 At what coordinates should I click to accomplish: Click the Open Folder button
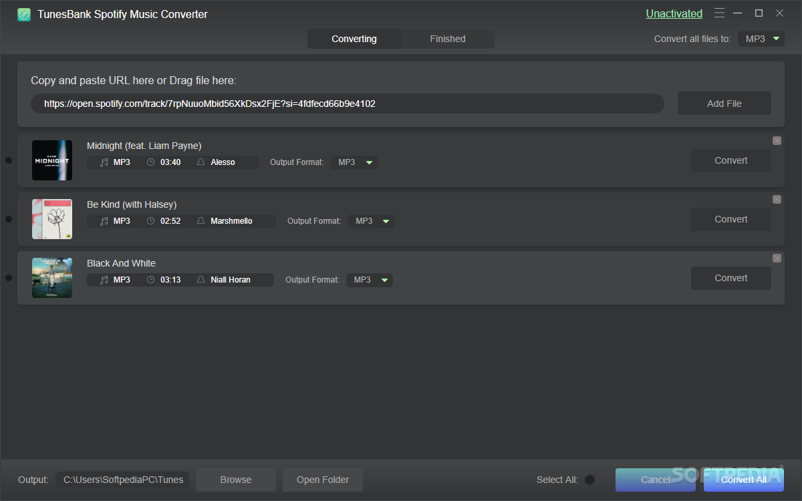click(x=323, y=480)
